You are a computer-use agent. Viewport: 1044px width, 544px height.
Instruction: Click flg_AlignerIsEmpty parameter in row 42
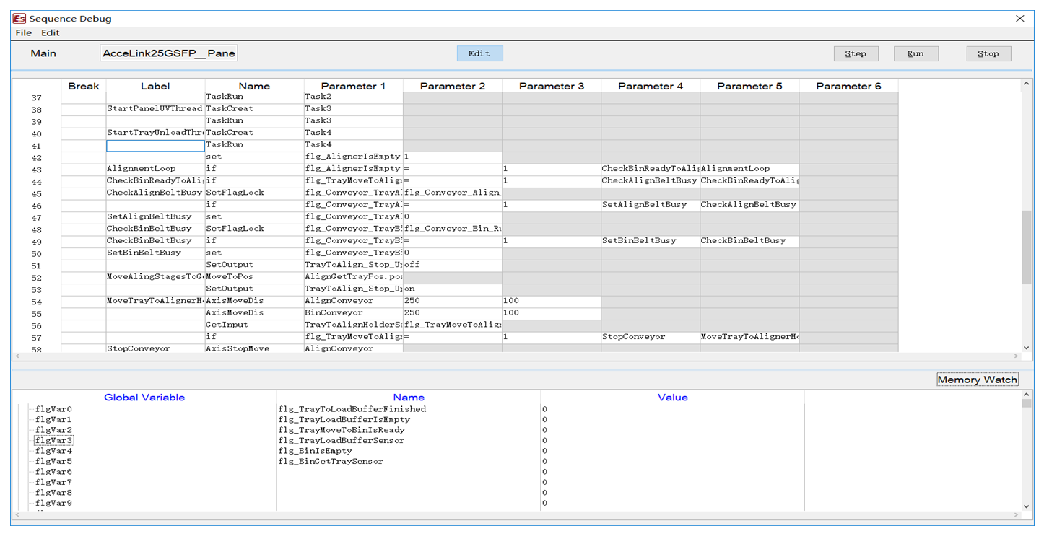[353, 157]
